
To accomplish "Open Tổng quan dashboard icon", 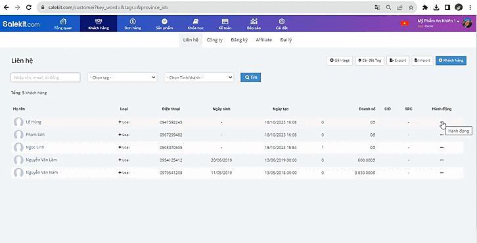I will 63,21.
